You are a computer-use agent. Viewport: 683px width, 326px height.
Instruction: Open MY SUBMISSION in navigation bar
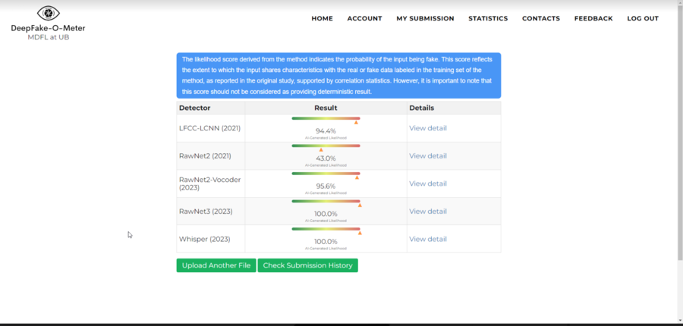point(425,18)
